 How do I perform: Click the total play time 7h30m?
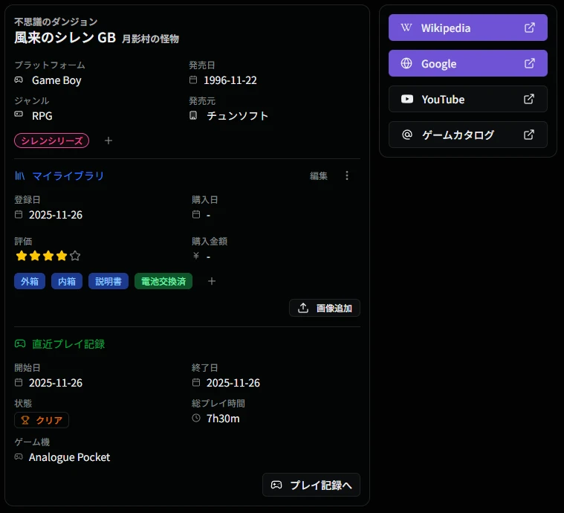click(x=223, y=419)
